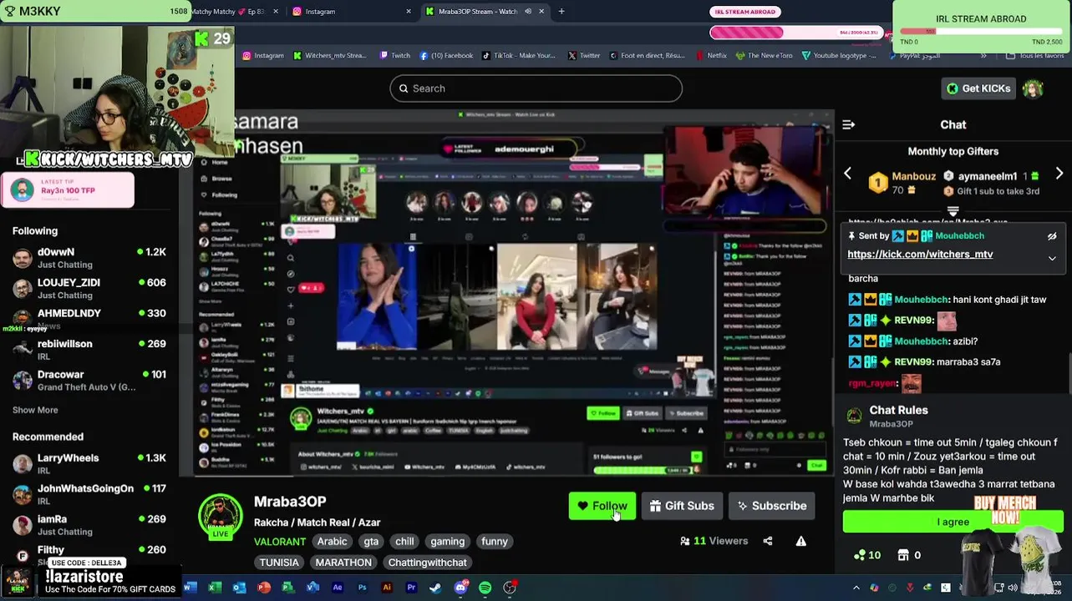
Task: Click the Search field
Action: (536, 88)
